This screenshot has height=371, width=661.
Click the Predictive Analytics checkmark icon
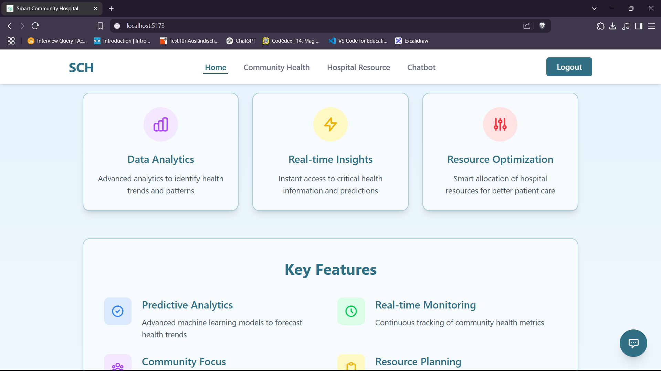click(x=118, y=311)
